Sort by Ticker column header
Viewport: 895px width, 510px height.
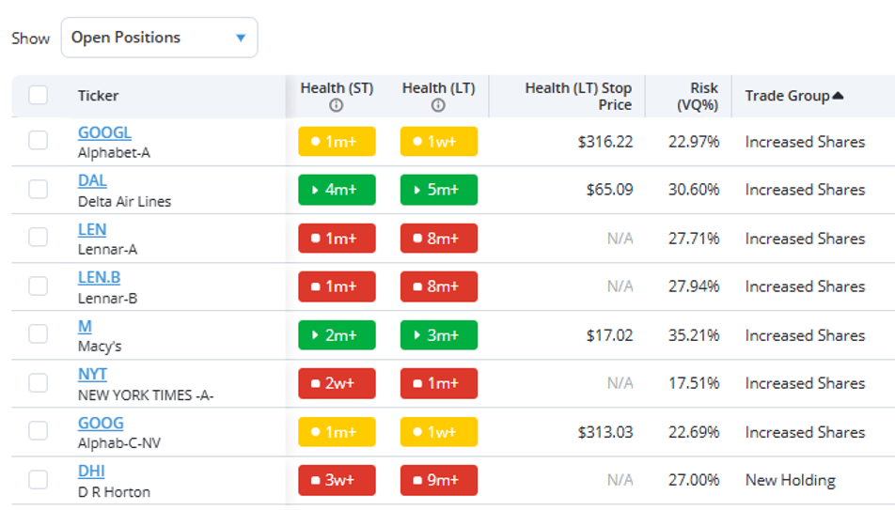coord(98,95)
